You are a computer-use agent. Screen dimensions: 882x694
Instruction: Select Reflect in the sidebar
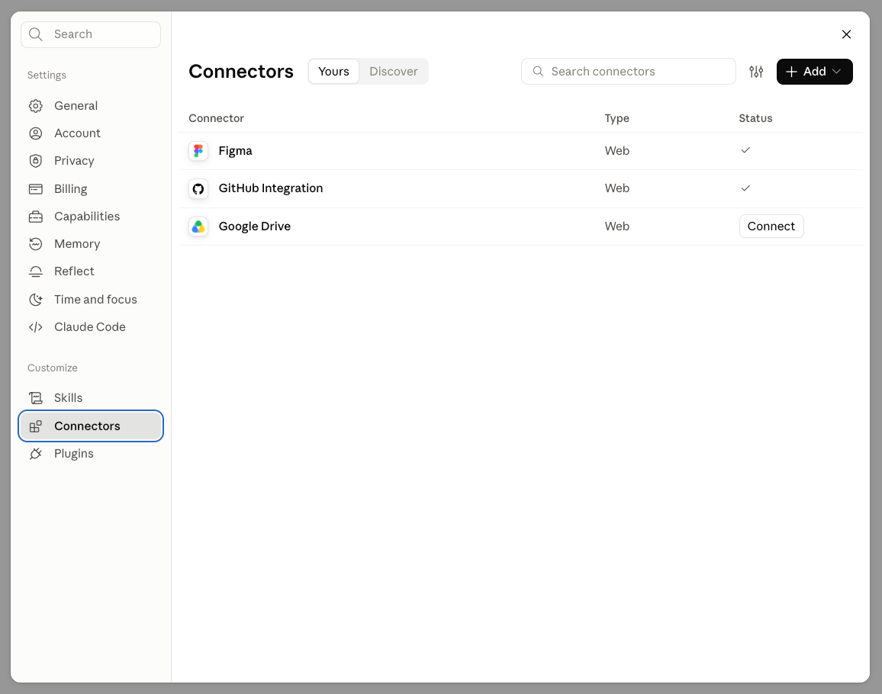point(91,271)
